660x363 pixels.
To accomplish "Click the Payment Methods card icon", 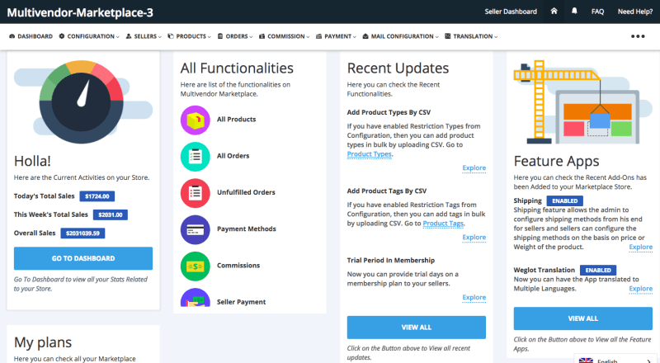I will pos(195,229).
